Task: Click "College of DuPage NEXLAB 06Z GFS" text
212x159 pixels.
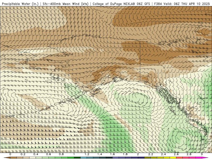Action: (121, 4)
